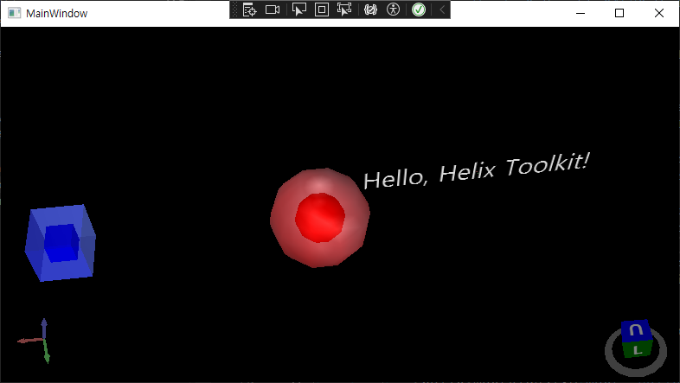The image size is (680, 383).
Task: Click the MainWindow title text
Action: coord(57,14)
